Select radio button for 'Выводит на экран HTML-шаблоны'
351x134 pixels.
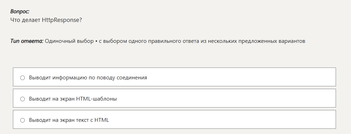(22, 99)
